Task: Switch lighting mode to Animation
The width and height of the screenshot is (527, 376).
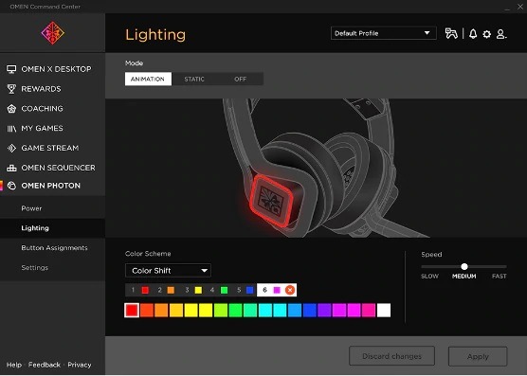Action: tap(148, 79)
